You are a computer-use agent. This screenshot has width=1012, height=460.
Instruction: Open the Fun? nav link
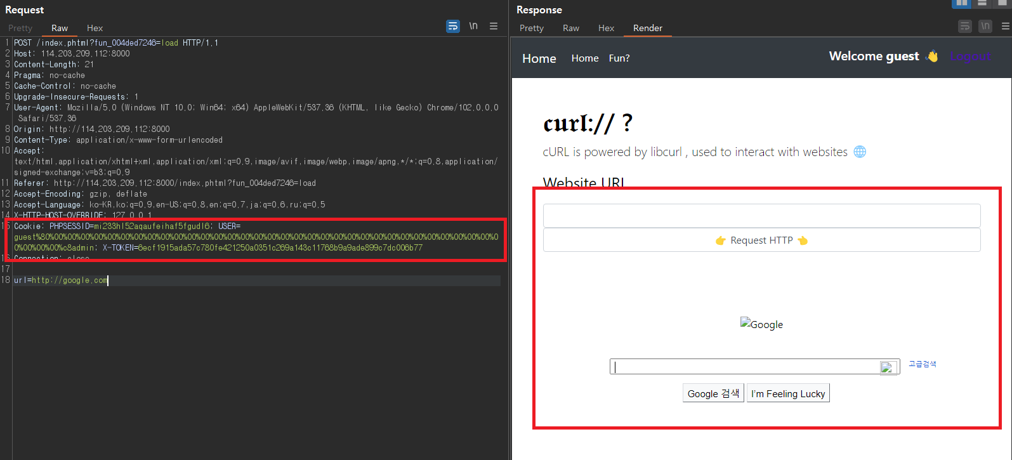(619, 58)
